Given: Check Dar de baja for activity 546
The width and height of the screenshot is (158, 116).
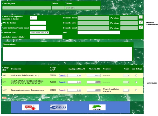Looking at the screenshot, I should [x=136, y=75].
